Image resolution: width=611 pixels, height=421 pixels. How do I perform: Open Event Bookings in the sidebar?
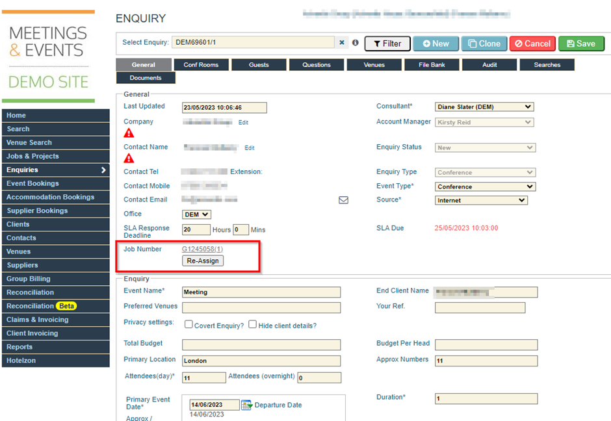click(x=56, y=183)
